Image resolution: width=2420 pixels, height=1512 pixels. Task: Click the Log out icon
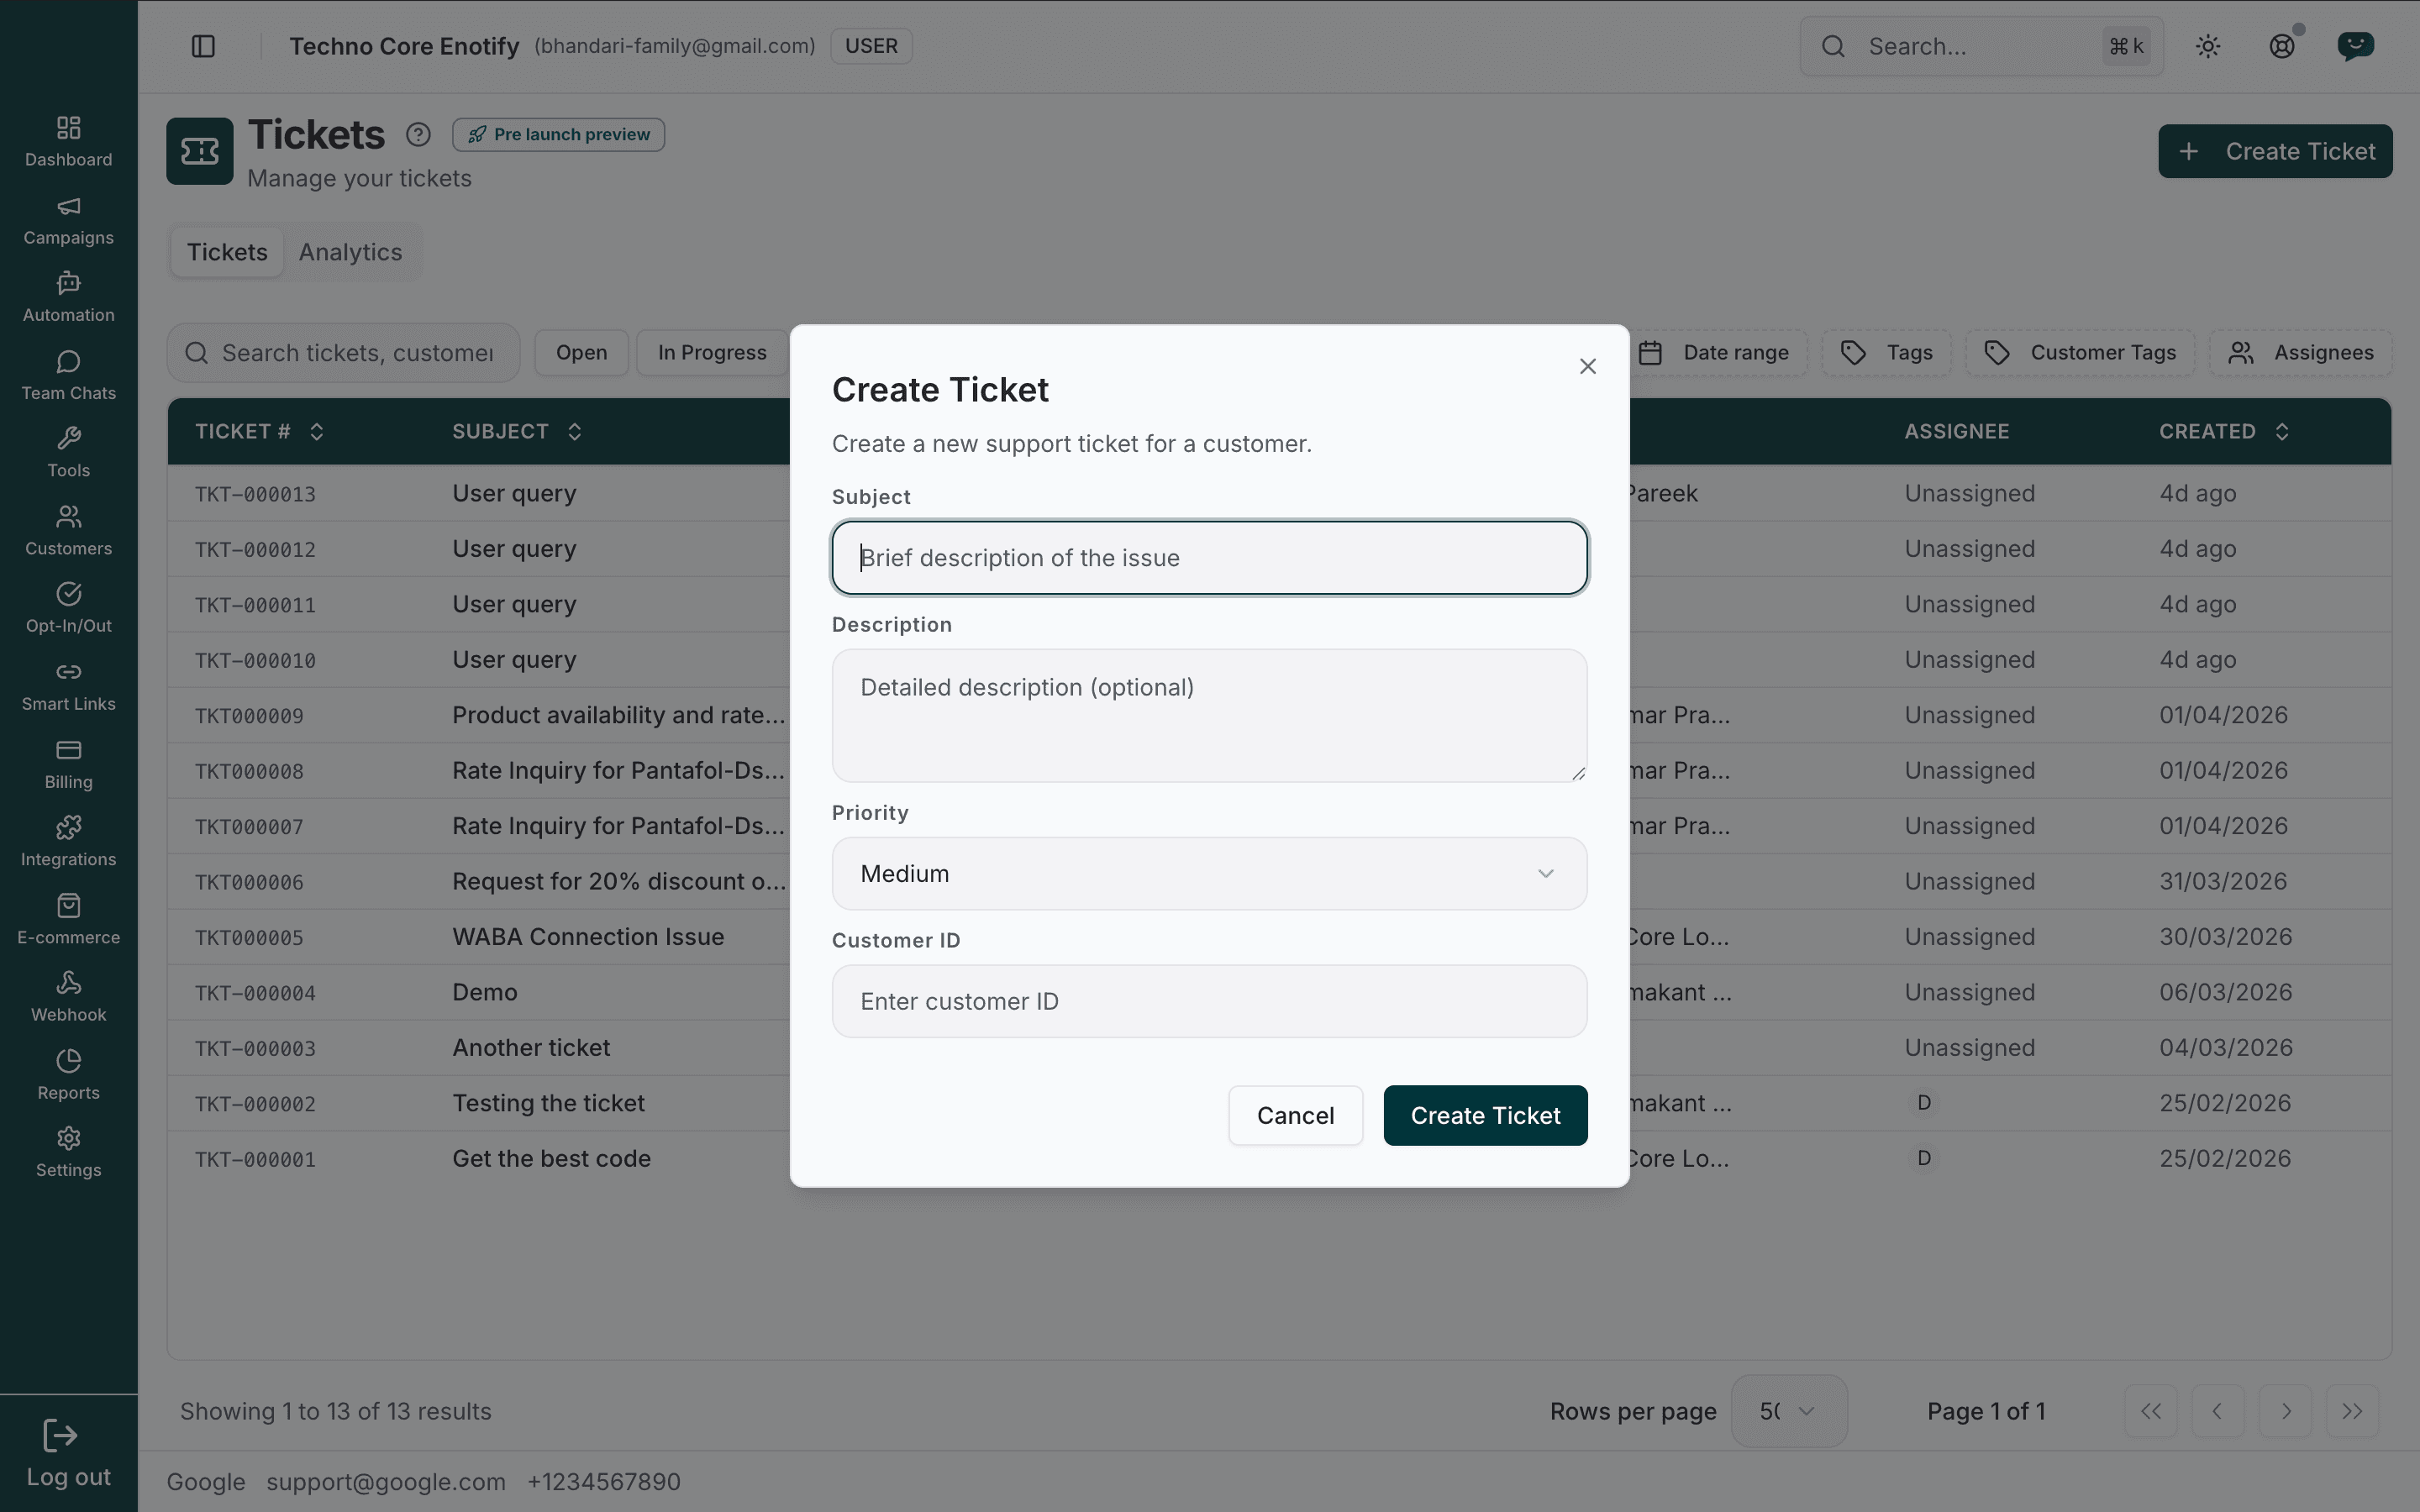coord(61,1436)
